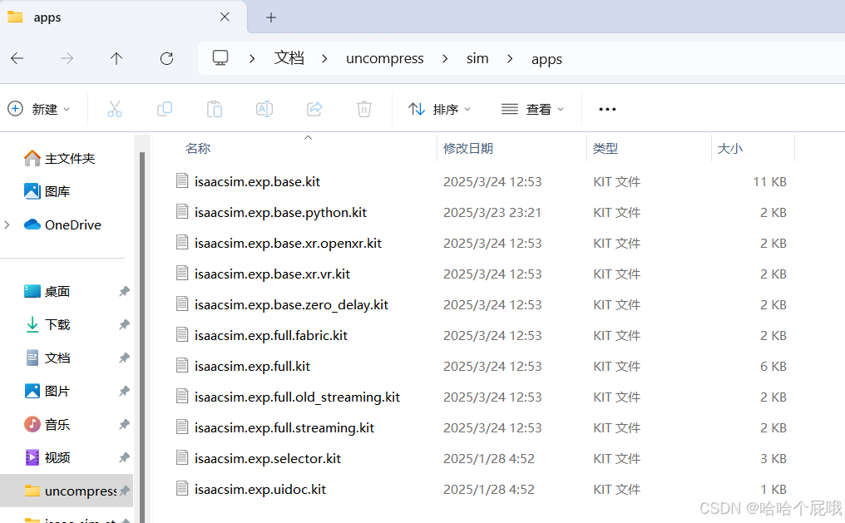
Task: Click pin icon next to 下载
Action: coord(124,325)
